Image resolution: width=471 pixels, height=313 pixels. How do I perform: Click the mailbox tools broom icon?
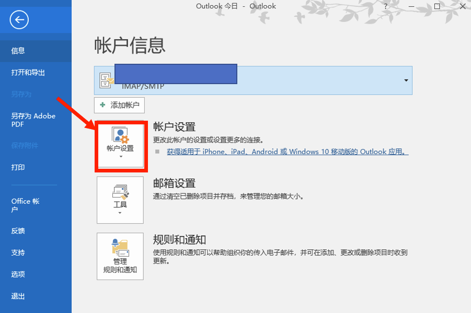coord(120,192)
